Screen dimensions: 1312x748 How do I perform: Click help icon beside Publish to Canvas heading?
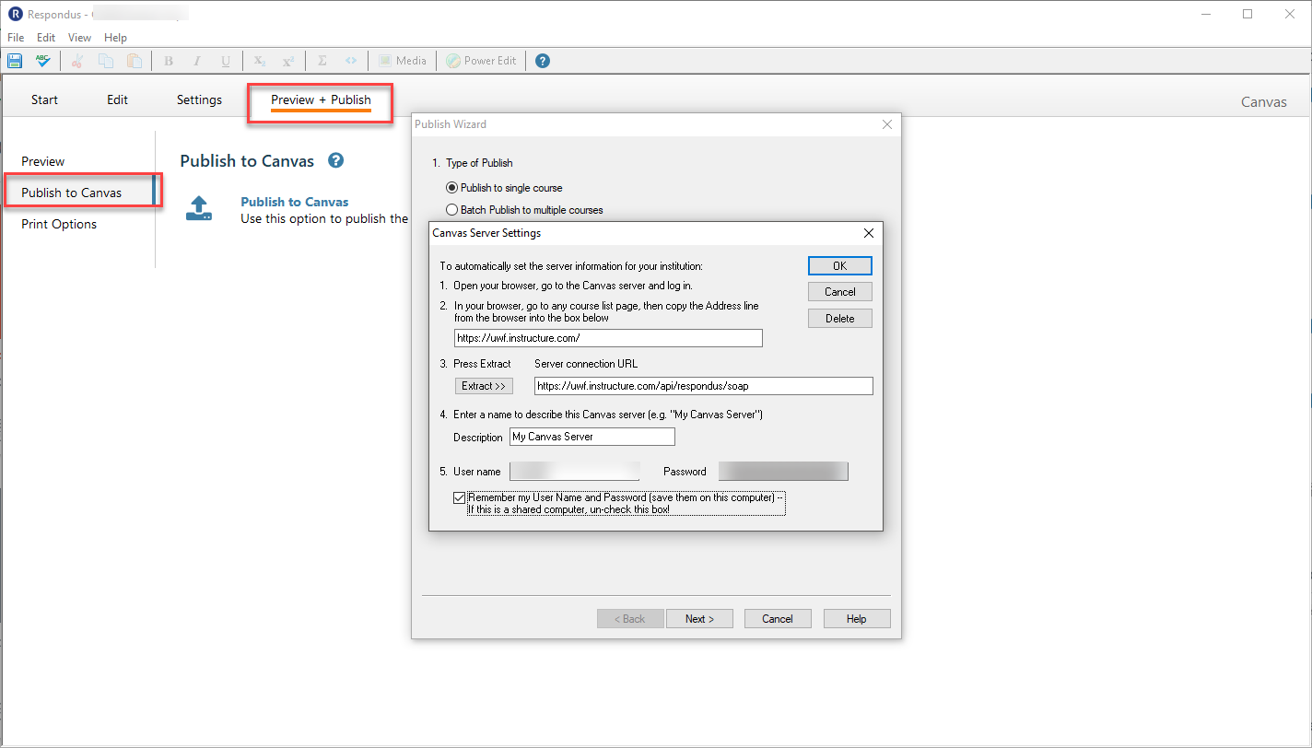point(336,160)
